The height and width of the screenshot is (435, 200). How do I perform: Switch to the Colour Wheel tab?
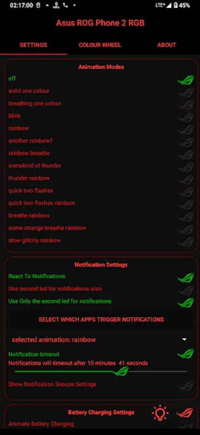point(100,45)
